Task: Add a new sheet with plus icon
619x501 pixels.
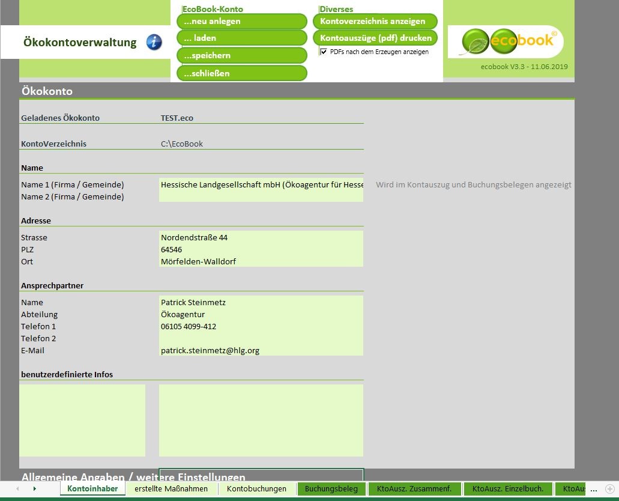Action: tap(610, 489)
